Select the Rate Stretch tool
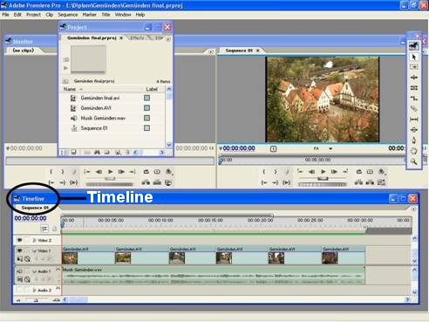This screenshot has width=429, height=322. (x=413, y=99)
